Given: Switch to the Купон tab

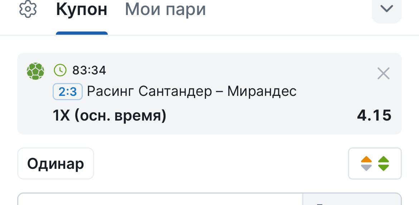Looking at the screenshot, I should click(x=82, y=9).
